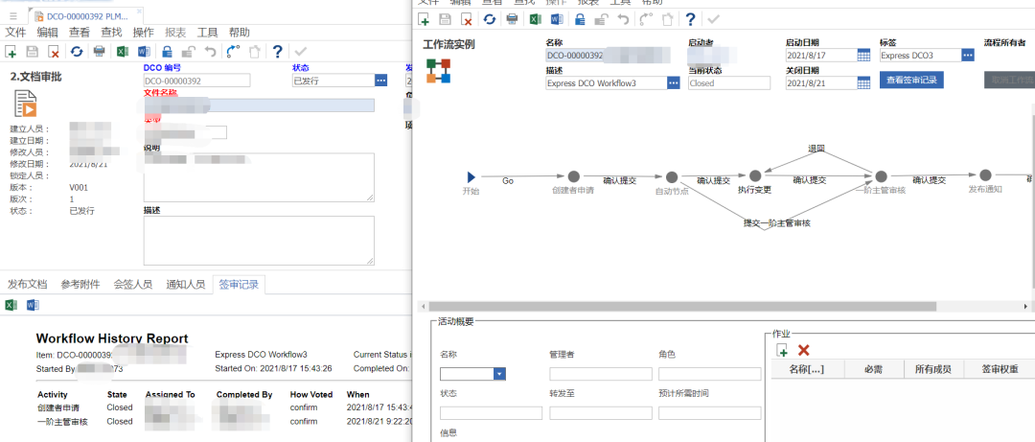The image size is (1035, 442).
Task: Select 发布通知 workflow node
Action: 985,175
